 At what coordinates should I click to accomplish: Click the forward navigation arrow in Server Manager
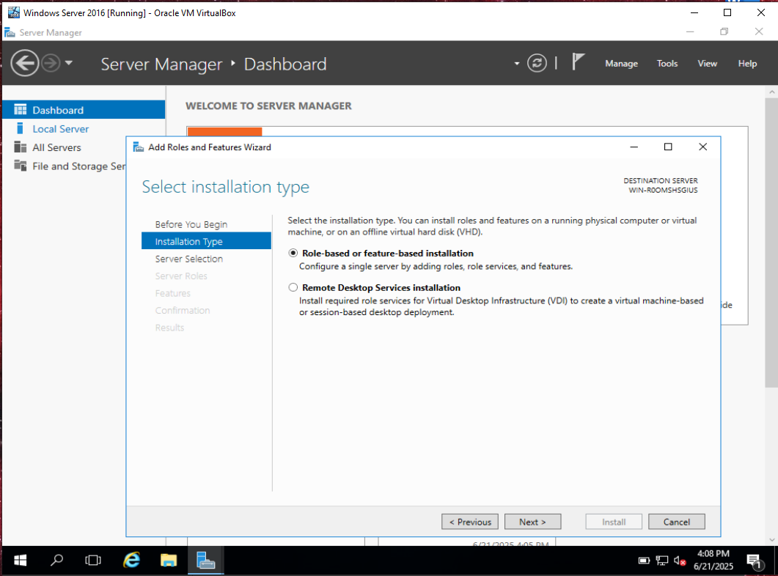pyautogui.click(x=51, y=64)
